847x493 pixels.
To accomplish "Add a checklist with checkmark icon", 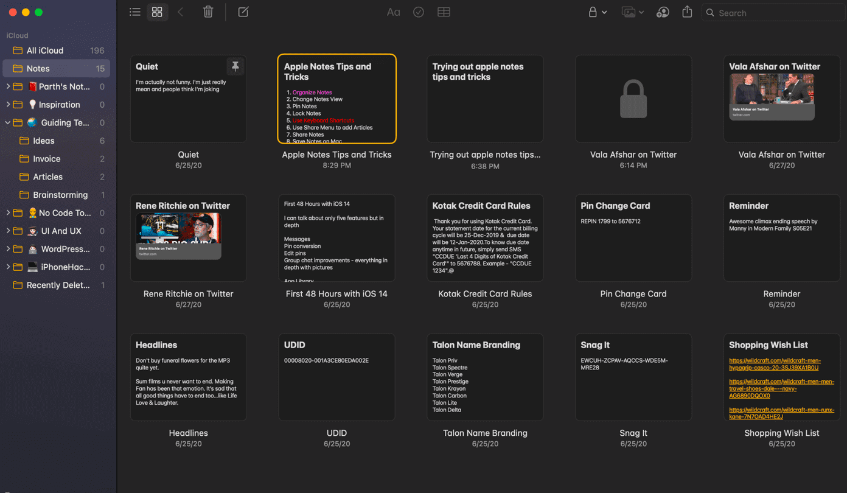I will tap(419, 12).
